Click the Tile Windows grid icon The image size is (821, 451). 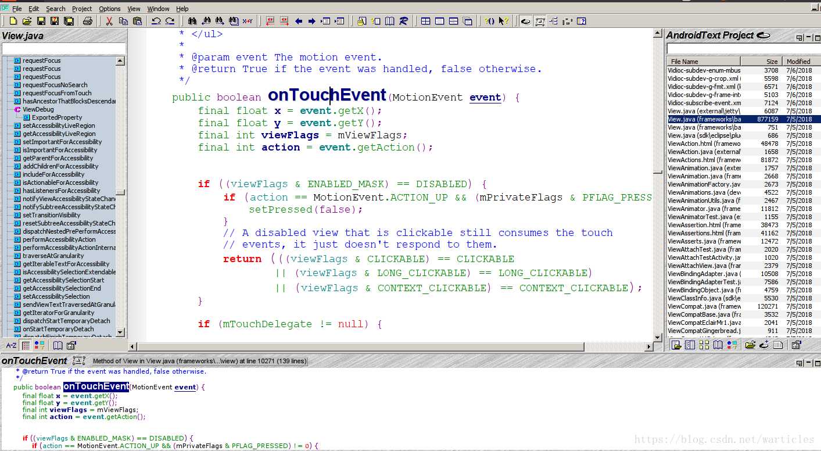(425, 21)
